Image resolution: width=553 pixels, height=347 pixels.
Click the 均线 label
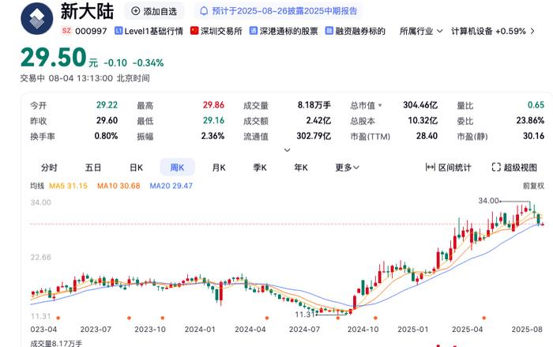tap(37, 186)
